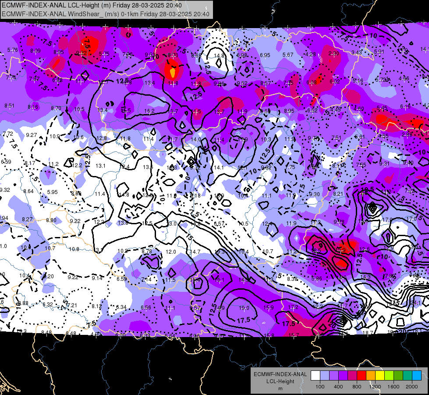This screenshot has height=395, width=429.
Task: Click the grid value 4.28
Action: point(311,54)
